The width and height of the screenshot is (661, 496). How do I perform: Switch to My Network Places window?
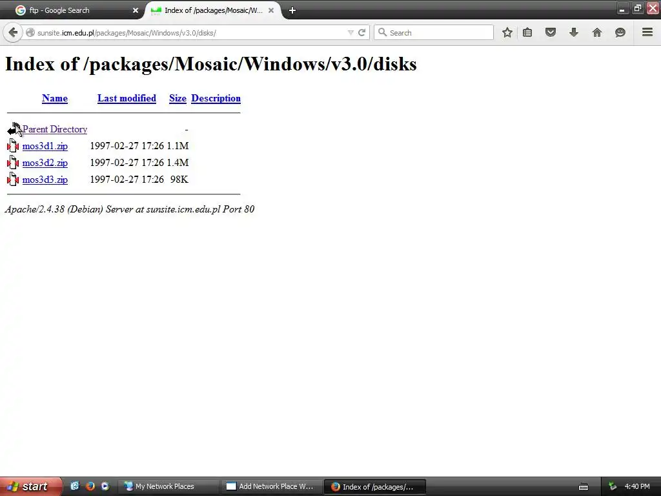pos(168,486)
